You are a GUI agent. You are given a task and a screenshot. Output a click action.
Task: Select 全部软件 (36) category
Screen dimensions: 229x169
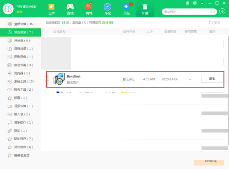(21, 24)
